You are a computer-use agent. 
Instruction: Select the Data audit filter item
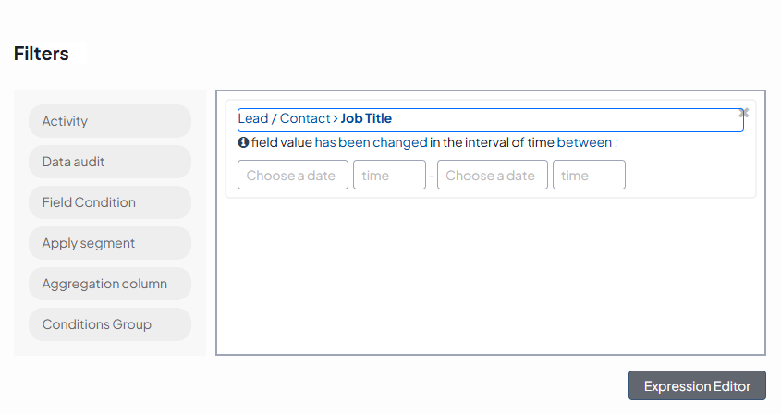[x=110, y=162]
